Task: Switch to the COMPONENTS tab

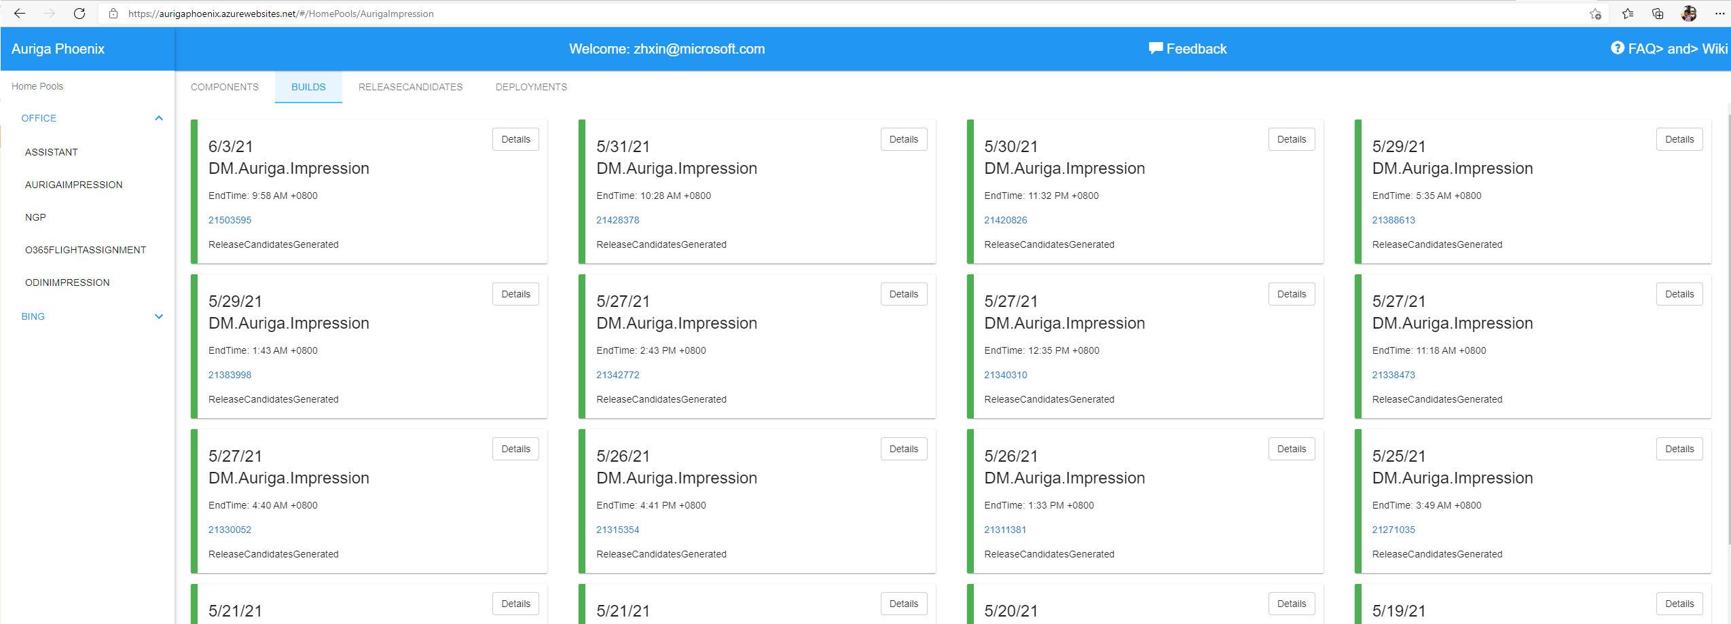Action: pos(225,87)
